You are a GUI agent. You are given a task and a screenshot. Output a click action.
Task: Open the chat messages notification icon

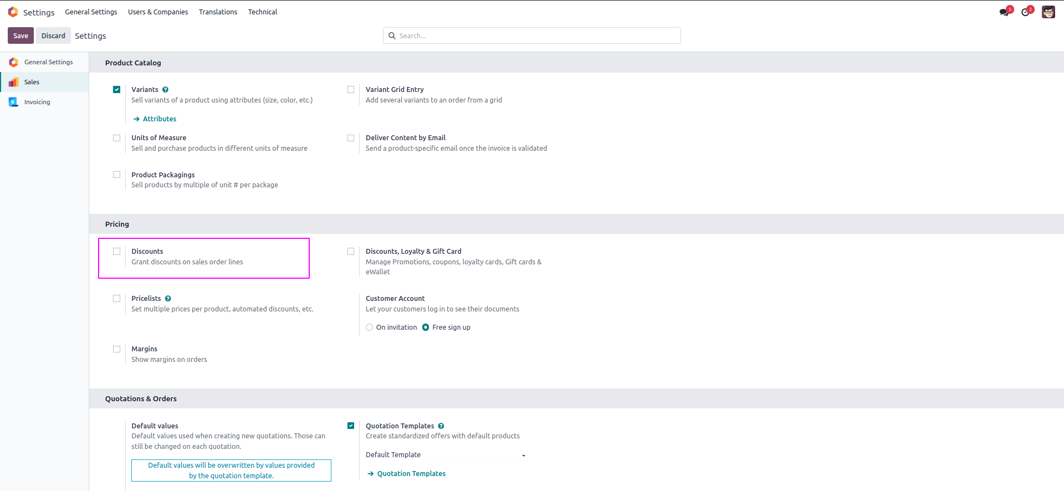tap(1004, 12)
